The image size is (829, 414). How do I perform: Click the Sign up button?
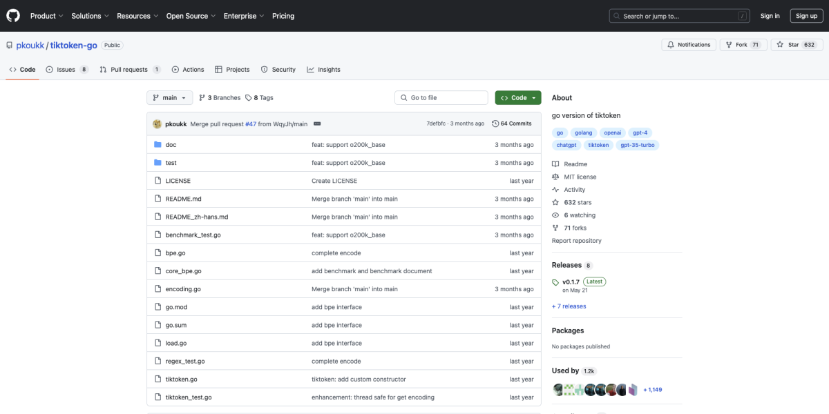pyautogui.click(x=806, y=15)
